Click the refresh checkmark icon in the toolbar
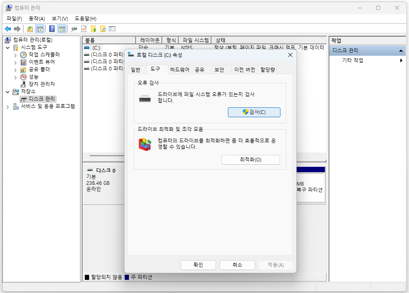 [84, 29]
